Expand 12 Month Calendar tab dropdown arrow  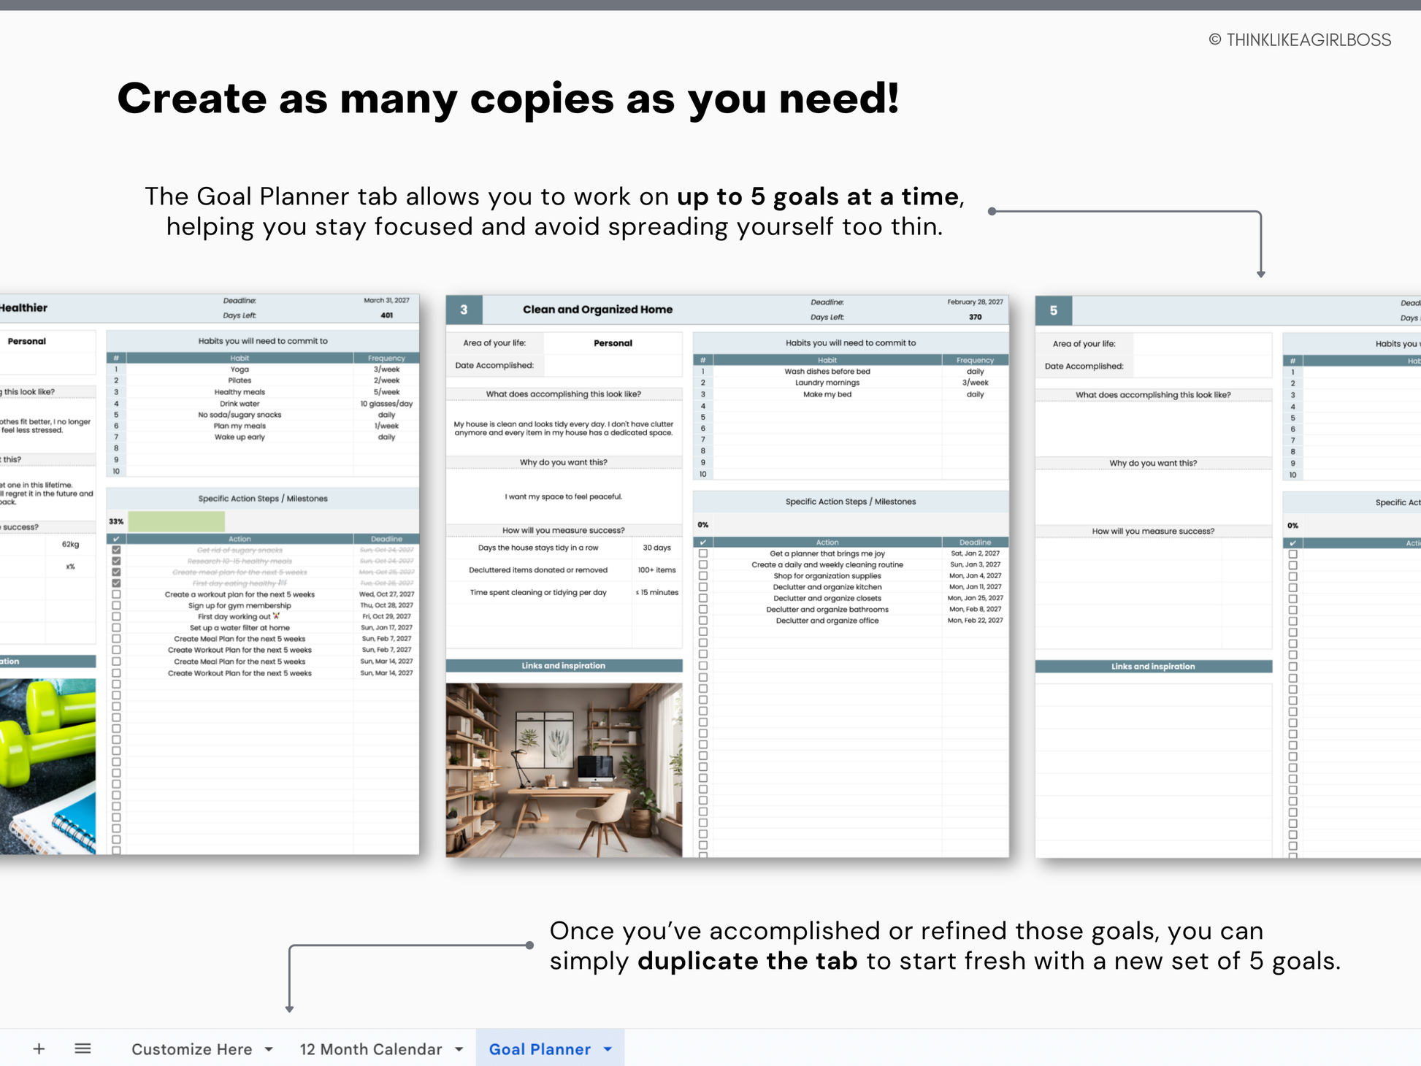click(x=459, y=1049)
